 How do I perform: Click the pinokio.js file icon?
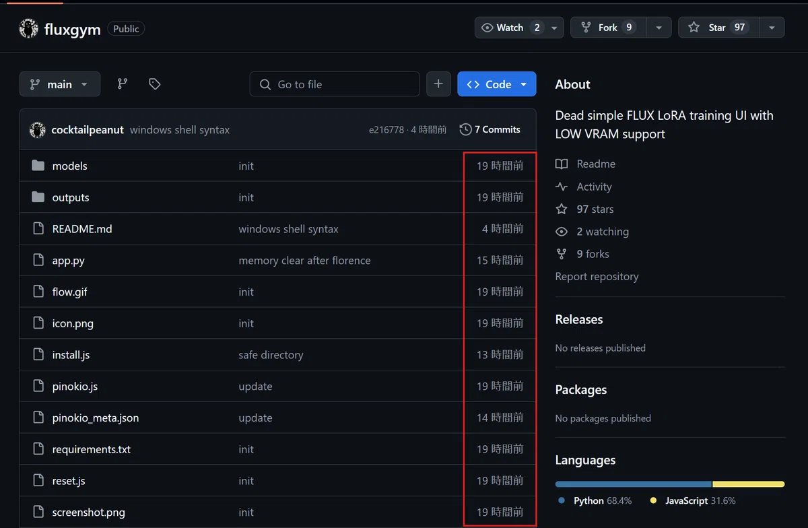[38, 387]
